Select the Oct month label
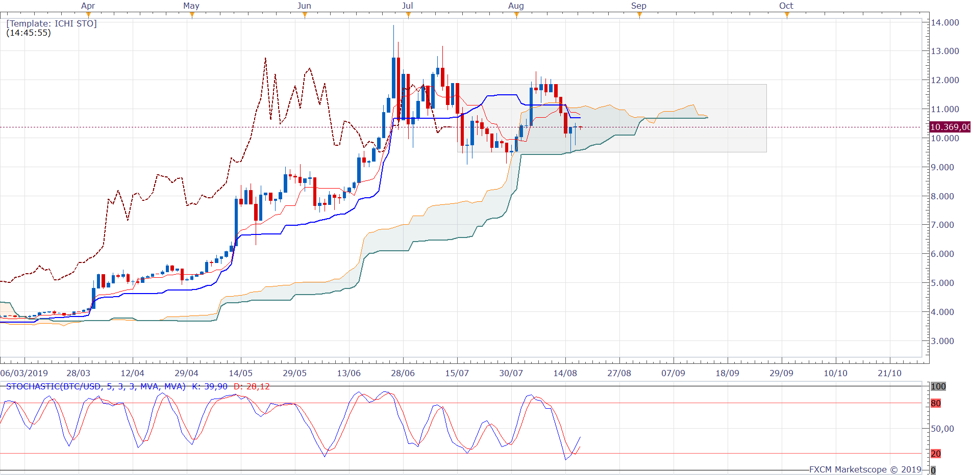 click(786, 6)
